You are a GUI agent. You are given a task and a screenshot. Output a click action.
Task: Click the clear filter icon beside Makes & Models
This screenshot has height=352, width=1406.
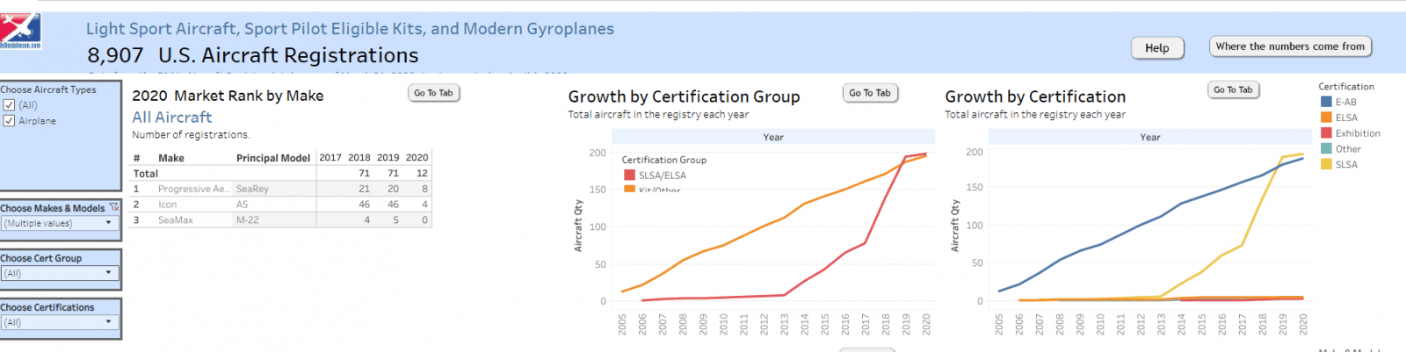coord(114,208)
